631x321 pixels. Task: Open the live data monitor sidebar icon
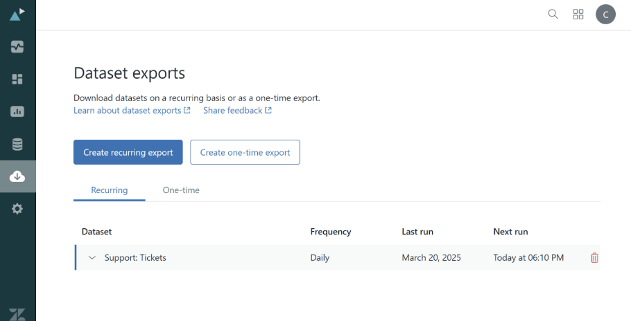[17, 47]
